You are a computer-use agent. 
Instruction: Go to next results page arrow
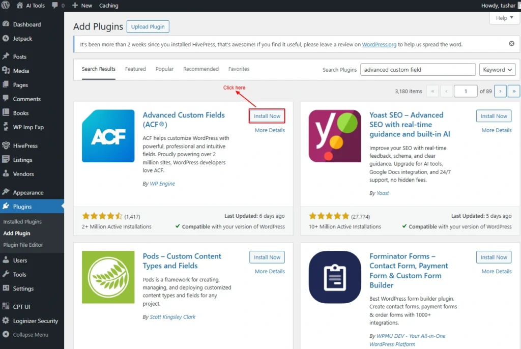pyautogui.click(x=500, y=91)
